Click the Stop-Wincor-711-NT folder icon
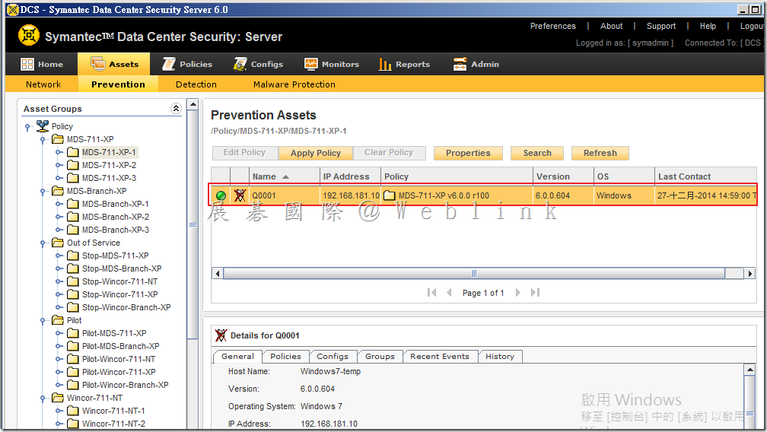The image size is (767, 432). point(73,281)
